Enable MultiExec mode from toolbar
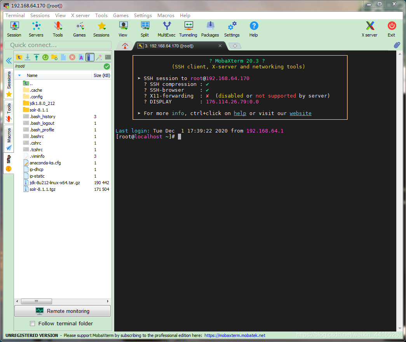This screenshot has width=406, height=342. point(167,29)
